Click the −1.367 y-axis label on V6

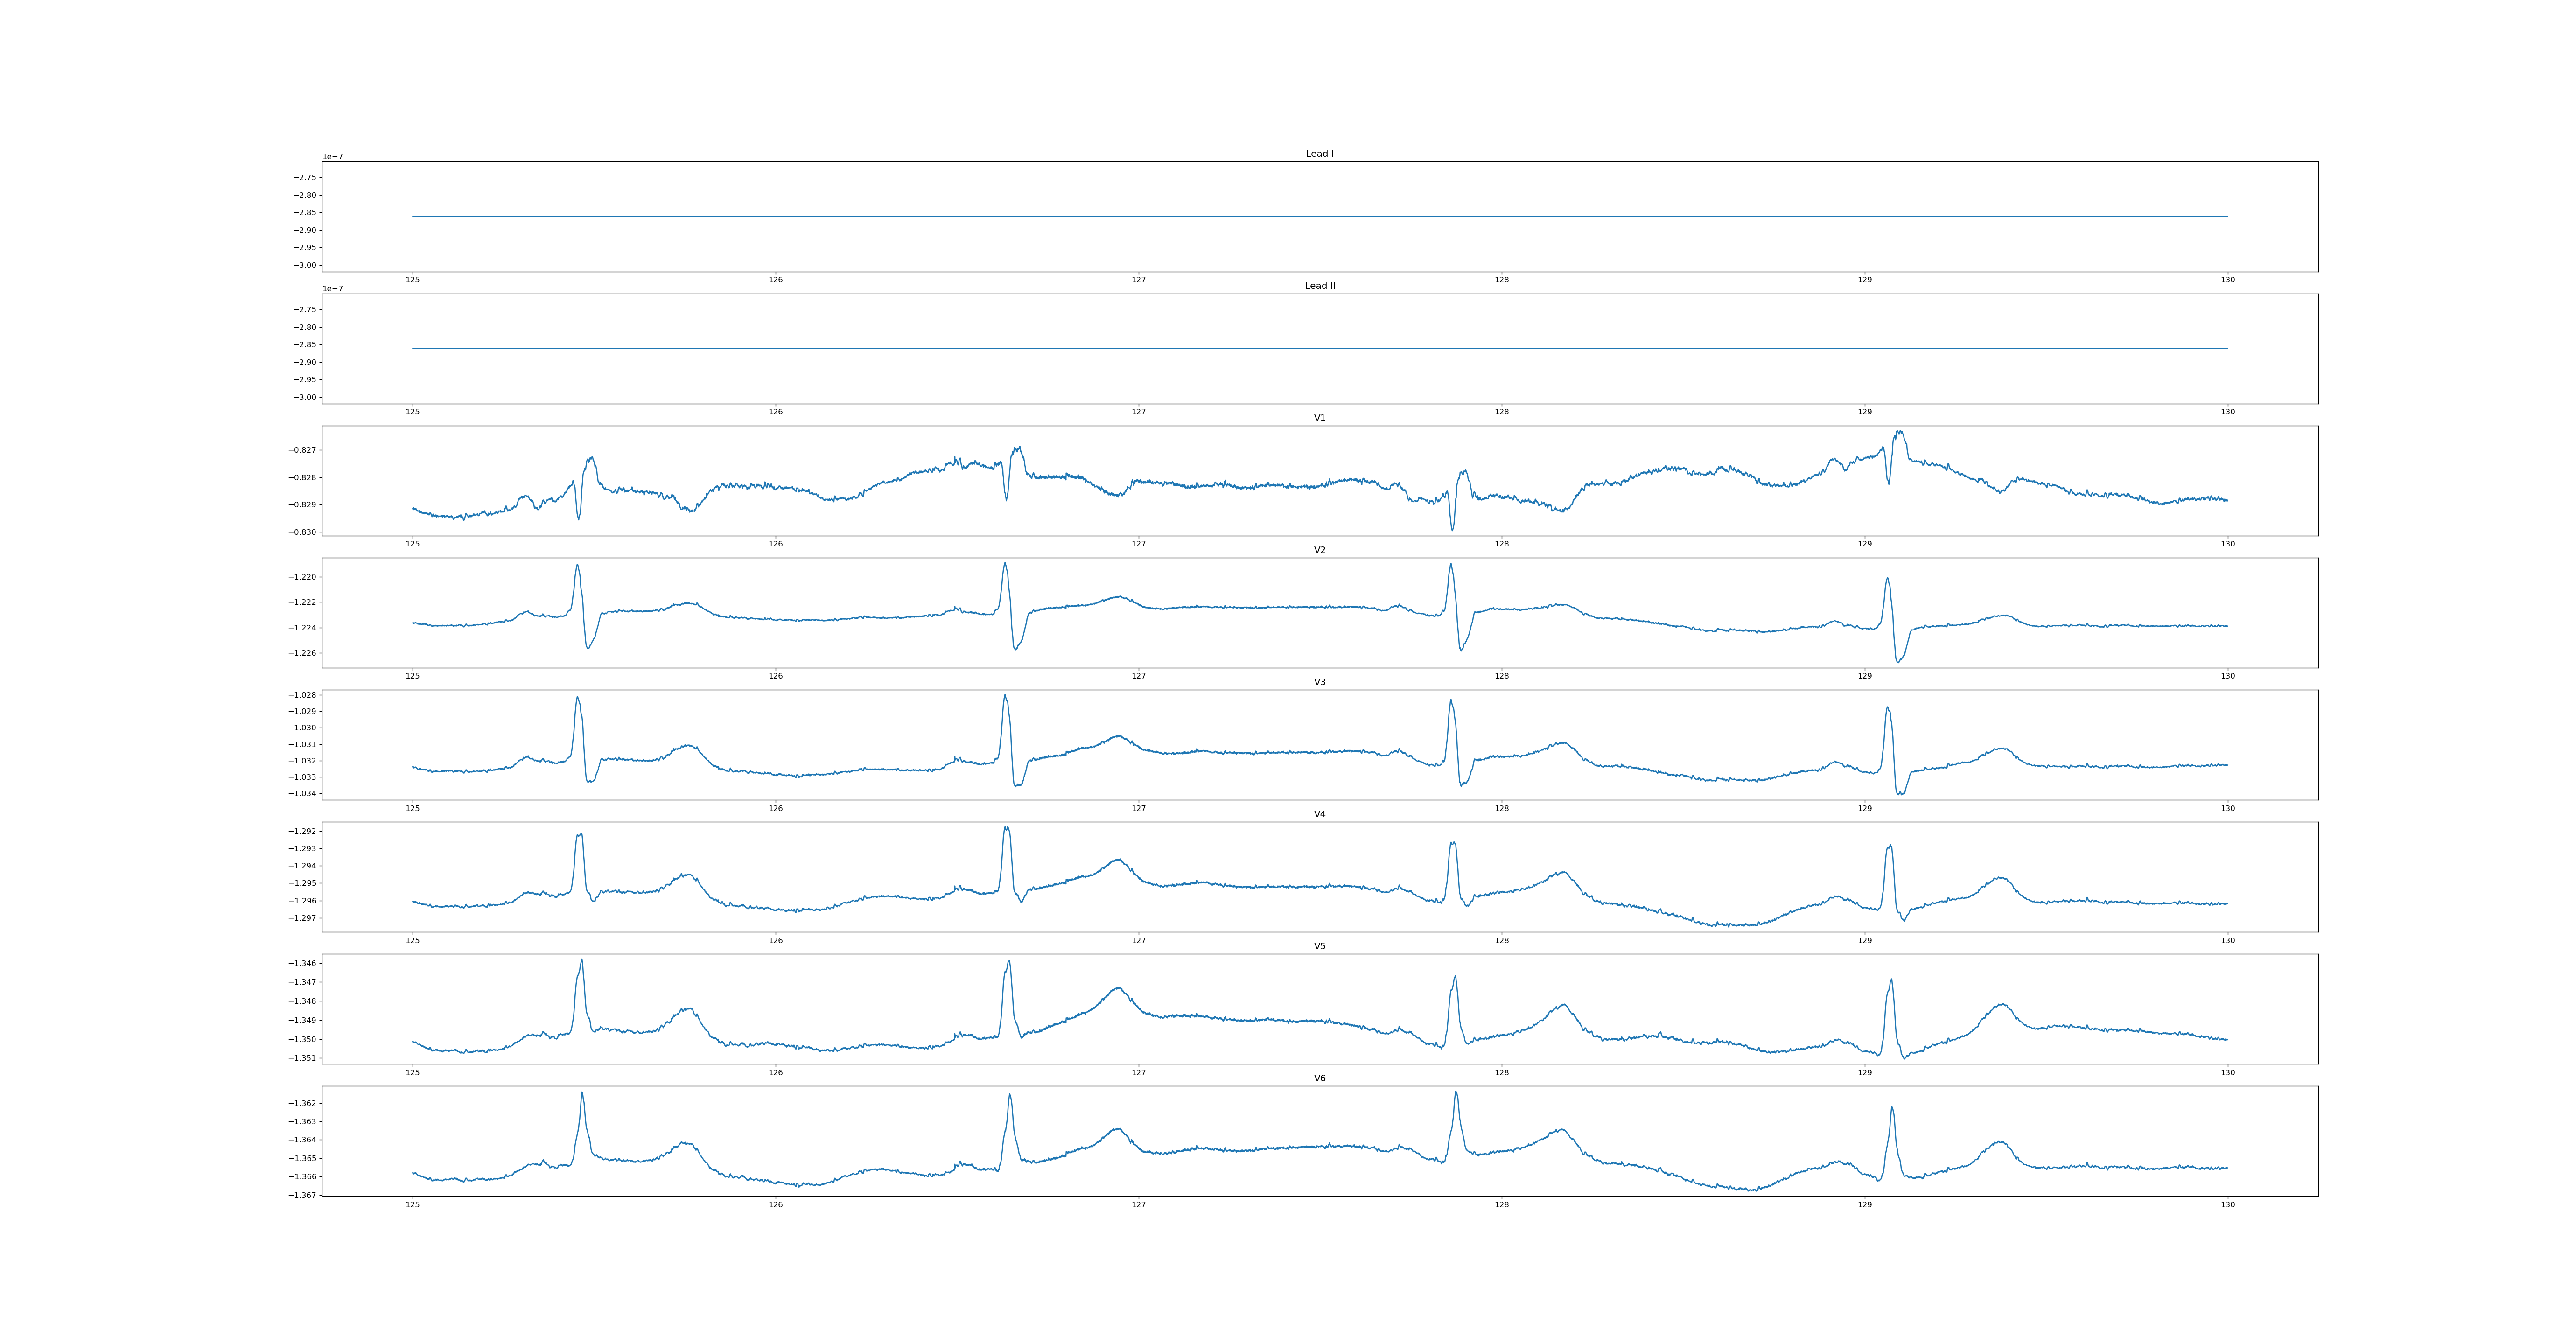pyautogui.click(x=303, y=1195)
